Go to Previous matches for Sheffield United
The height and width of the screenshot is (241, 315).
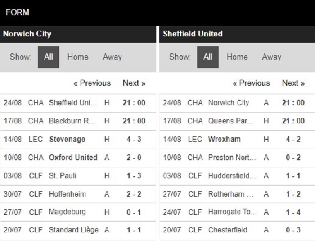tap(251, 83)
